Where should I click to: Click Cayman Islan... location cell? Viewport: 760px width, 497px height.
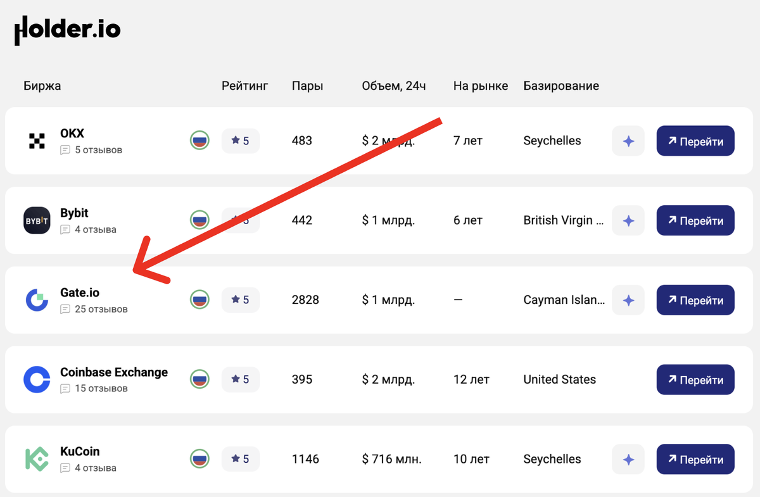564,300
